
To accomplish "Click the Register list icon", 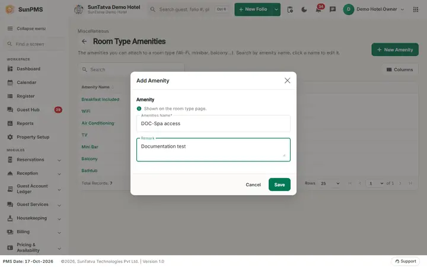I will (x=10, y=96).
